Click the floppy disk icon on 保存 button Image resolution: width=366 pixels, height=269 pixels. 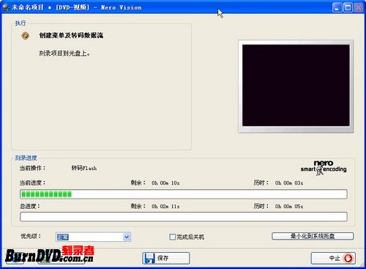149,258
